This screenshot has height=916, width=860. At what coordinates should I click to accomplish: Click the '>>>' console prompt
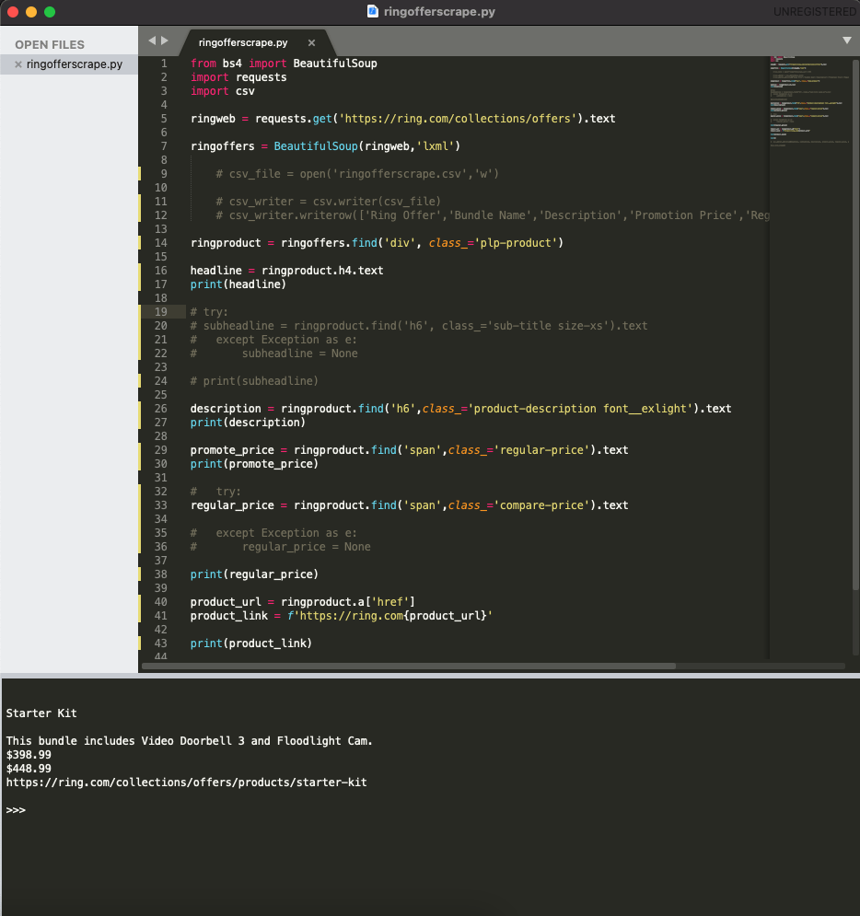16,810
